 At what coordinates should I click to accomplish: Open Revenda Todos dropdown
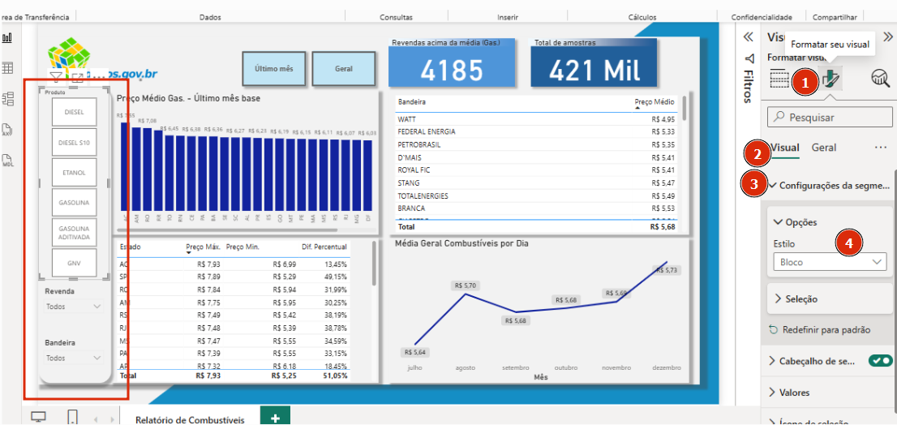(74, 307)
